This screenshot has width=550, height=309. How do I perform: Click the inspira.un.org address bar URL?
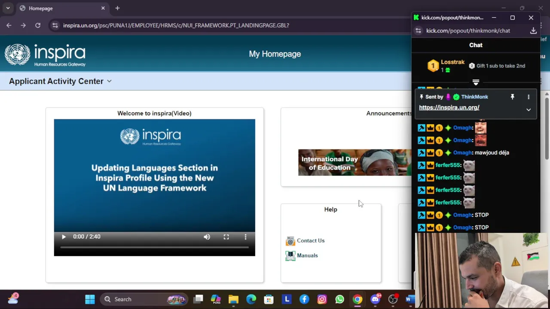(x=176, y=25)
